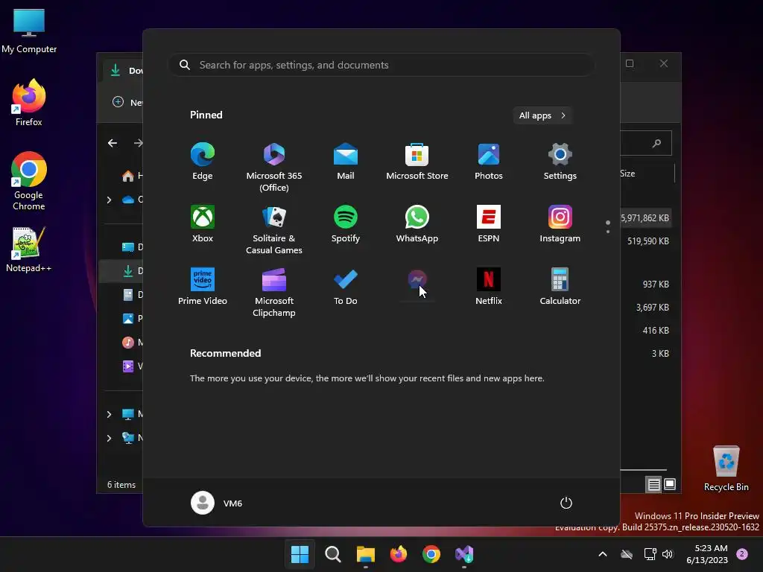Screen dimensions: 763x572
Task: Click Forward arrow in File Explorer
Action: (138, 143)
